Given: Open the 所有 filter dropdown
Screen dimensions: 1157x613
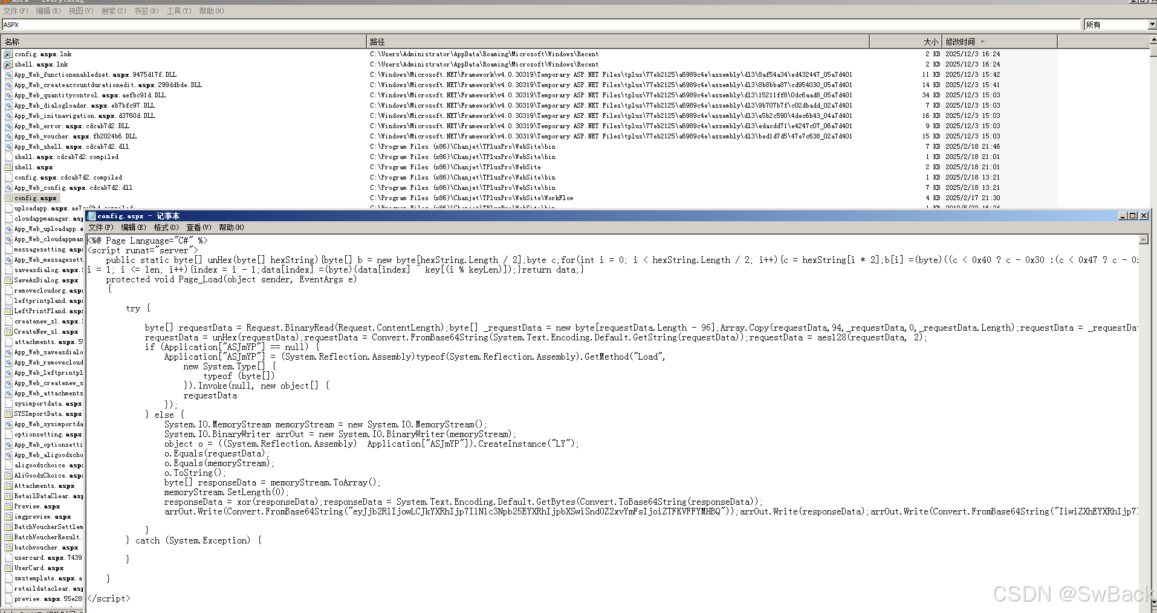Looking at the screenshot, I should pyautogui.click(x=1152, y=25).
